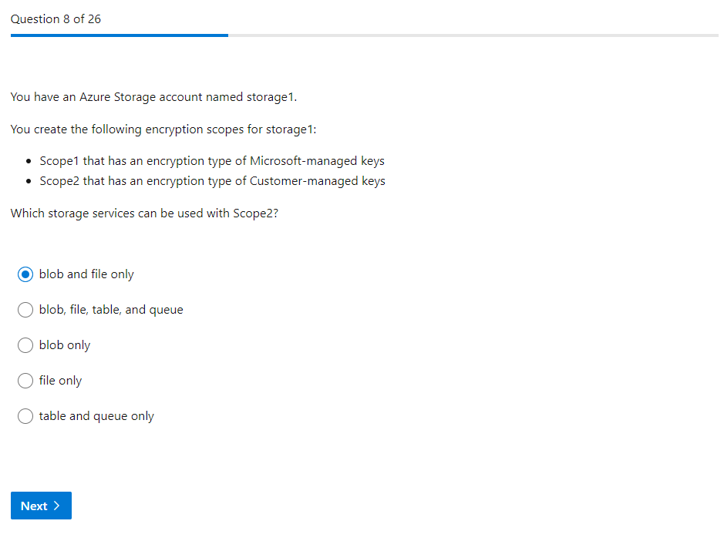Click the "Which storage services" question text
Screen dimensions: 724x541
(144, 213)
